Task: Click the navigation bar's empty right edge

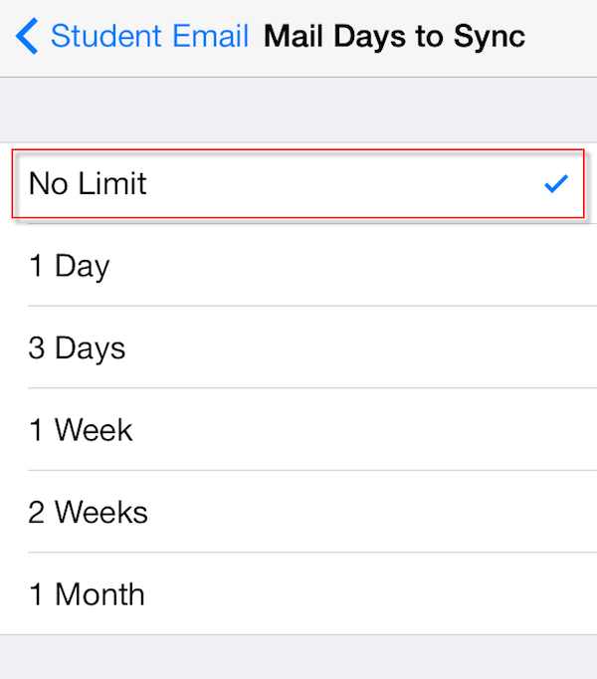Action: pyautogui.click(x=567, y=37)
